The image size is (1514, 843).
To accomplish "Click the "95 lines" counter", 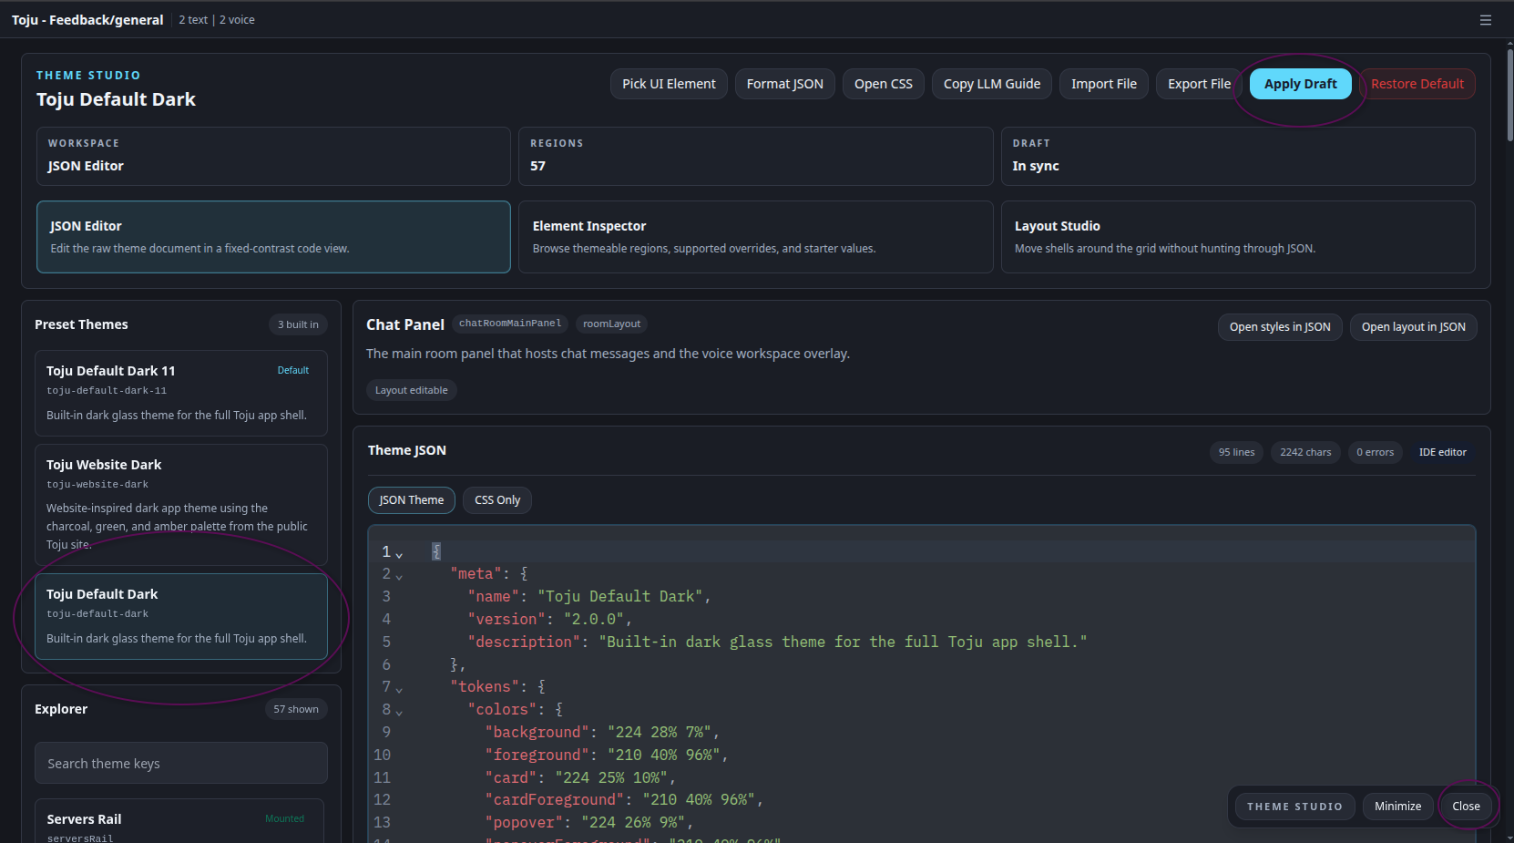I will pyautogui.click(x=1236, y=452).
